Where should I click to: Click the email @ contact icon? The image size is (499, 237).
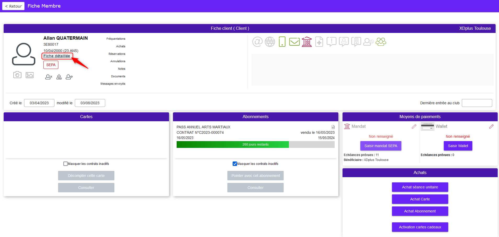point(257,42)
